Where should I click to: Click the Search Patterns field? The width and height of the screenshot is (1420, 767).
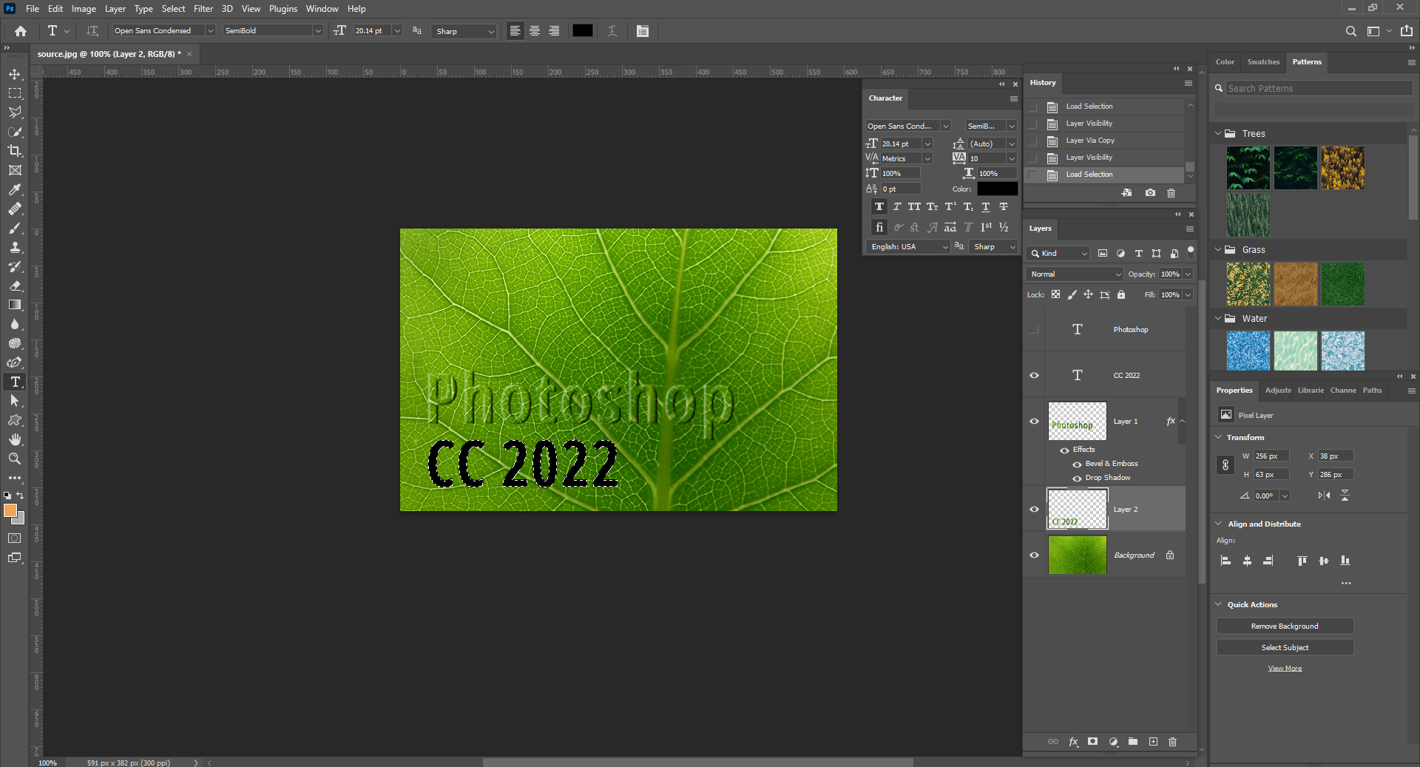tap(1319, 88)
